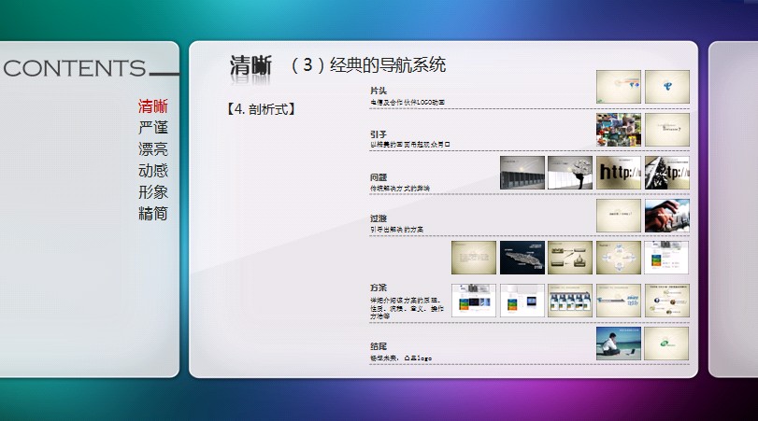
Task: Click the 电信及合作伙伴LOGO动画 description
Action: click(x=408, y=103)
